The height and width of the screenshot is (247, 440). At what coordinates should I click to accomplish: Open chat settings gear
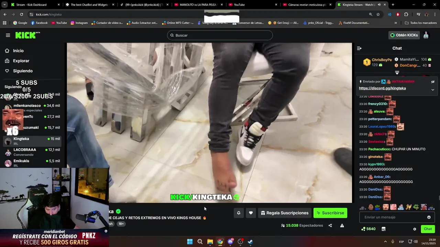[415, 229]
